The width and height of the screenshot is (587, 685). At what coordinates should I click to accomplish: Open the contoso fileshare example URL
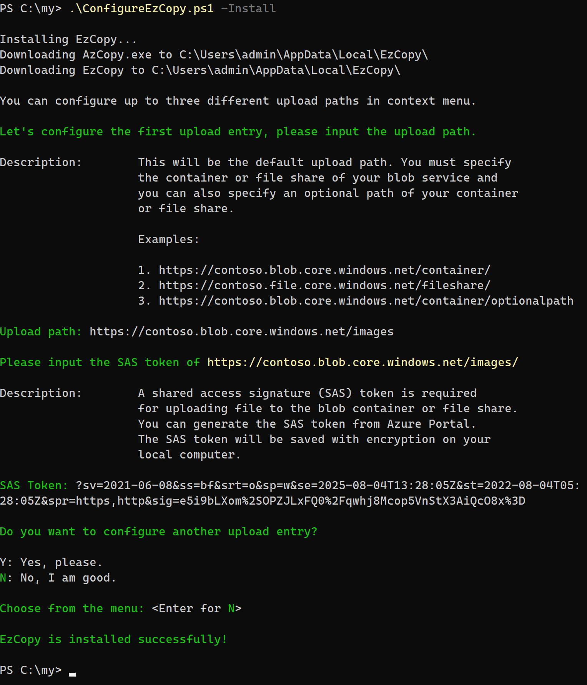tap(324, 285)
